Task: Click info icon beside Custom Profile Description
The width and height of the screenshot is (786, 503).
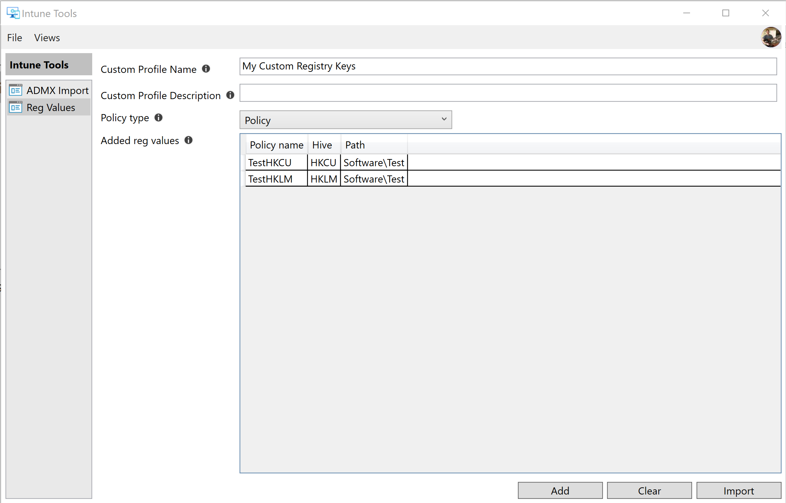Action: [230, 95]
